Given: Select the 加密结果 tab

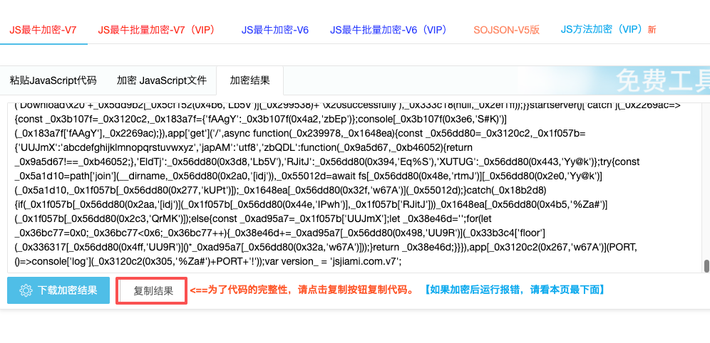Looking at the screenshot, I should pos(249,80).
